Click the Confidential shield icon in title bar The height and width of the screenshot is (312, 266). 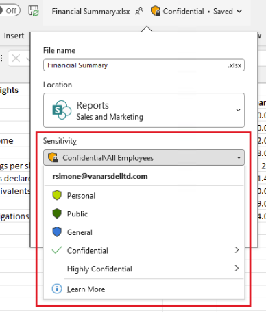point(156,11)
